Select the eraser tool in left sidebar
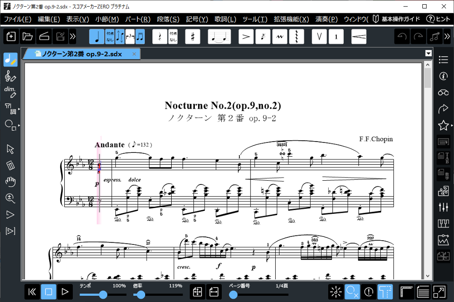 10,165
